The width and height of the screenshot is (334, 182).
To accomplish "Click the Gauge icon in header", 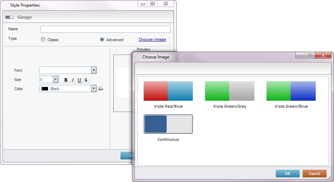I will pyautogui.click(x=9, y=17).
